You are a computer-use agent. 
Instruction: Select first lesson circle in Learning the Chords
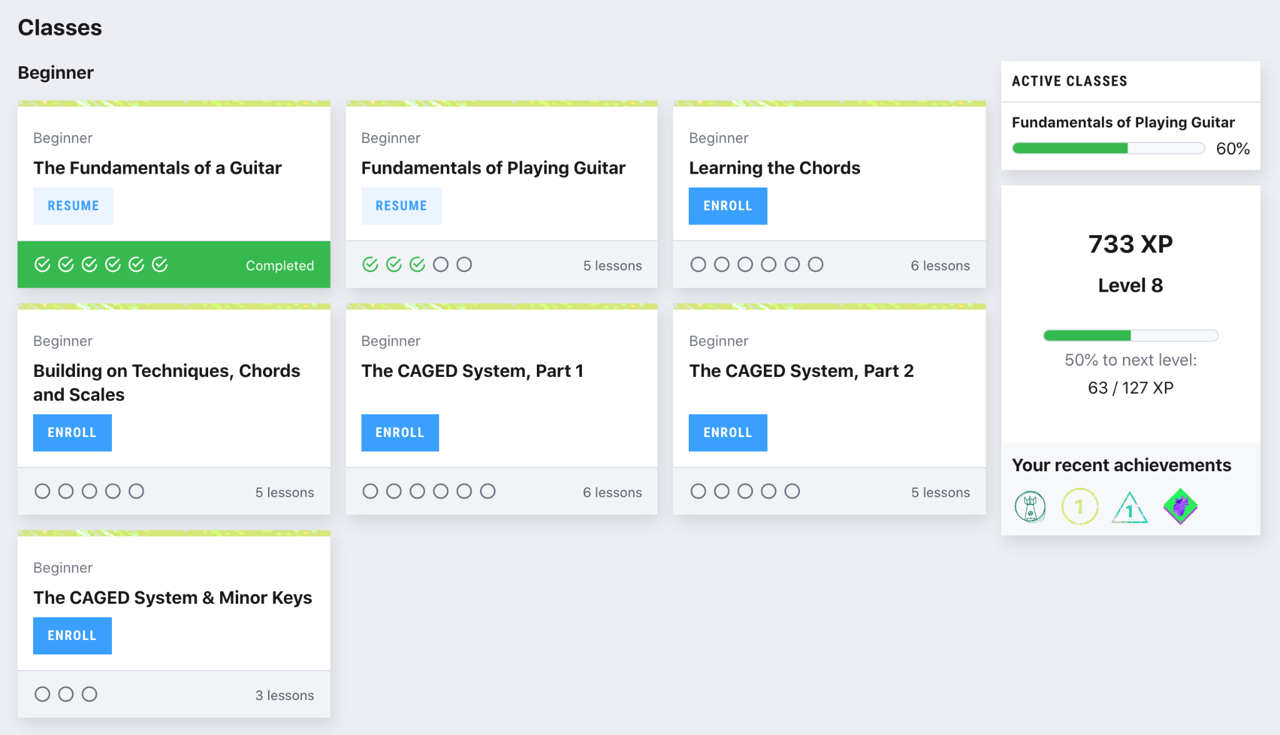[698, 264]
